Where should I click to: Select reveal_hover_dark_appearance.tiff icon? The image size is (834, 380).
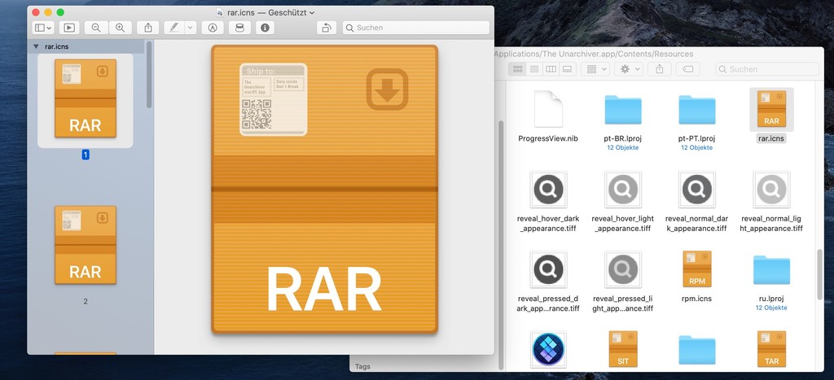pyautogui.click(x=548, y=190)
